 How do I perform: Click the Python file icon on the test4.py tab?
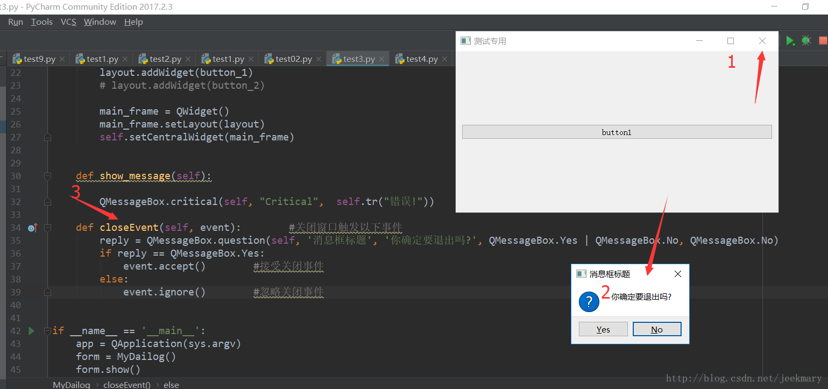[400, 59]
